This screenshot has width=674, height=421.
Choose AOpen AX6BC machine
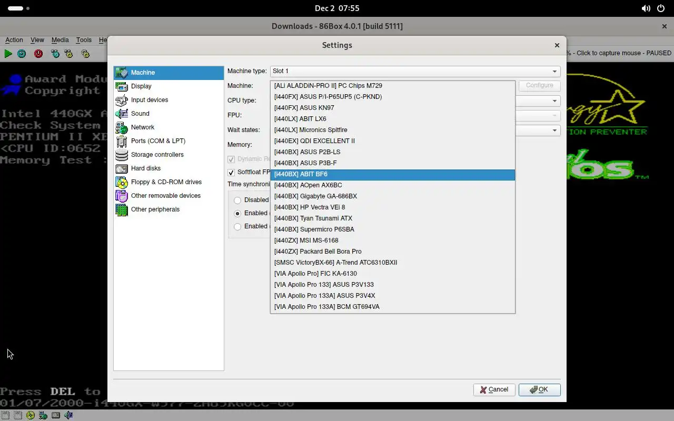pos(393,185)
